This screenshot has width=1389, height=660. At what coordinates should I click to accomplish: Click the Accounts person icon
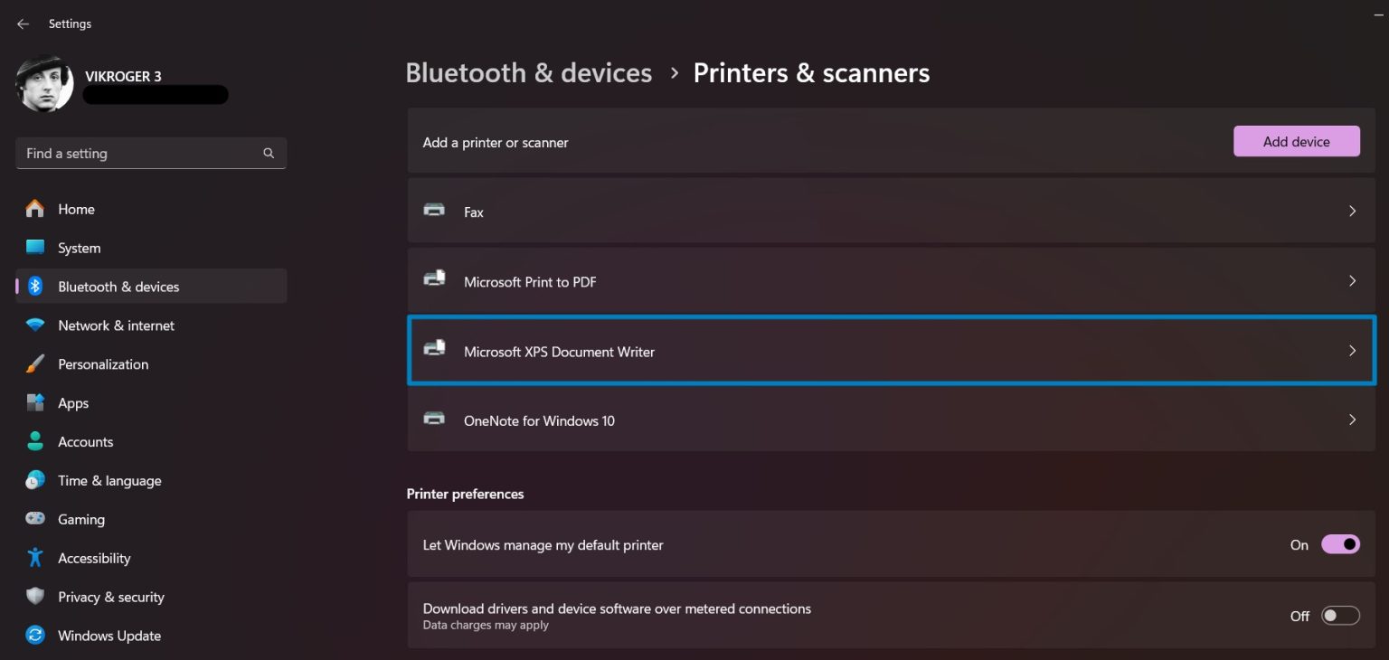pos(34,441)
